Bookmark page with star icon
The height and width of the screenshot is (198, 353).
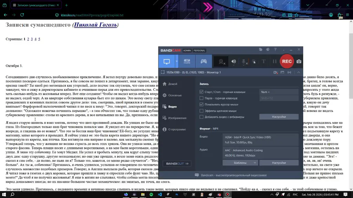297,15
